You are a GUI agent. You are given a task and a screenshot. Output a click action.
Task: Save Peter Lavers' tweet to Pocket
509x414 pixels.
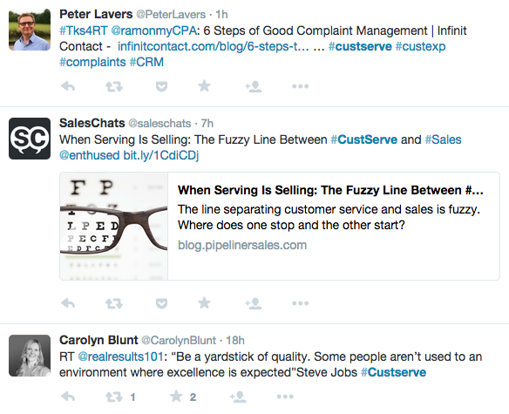pos(161,86)
